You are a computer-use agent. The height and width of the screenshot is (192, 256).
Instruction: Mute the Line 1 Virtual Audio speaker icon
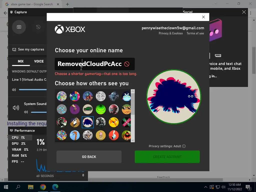pos(14,90)
